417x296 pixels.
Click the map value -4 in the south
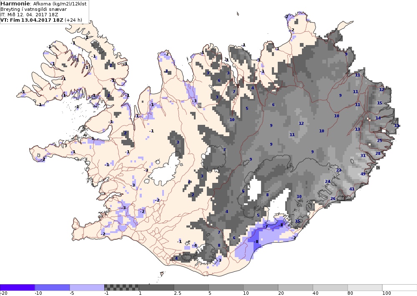(195, 245)
